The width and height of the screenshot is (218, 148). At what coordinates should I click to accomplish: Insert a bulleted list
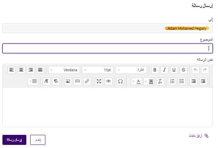click(x=182, y=81)
